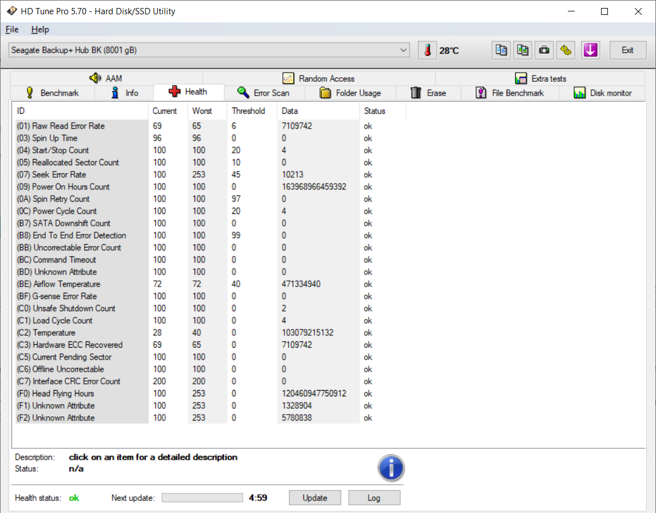Switch to the Error Scan tab

[264, 93]
